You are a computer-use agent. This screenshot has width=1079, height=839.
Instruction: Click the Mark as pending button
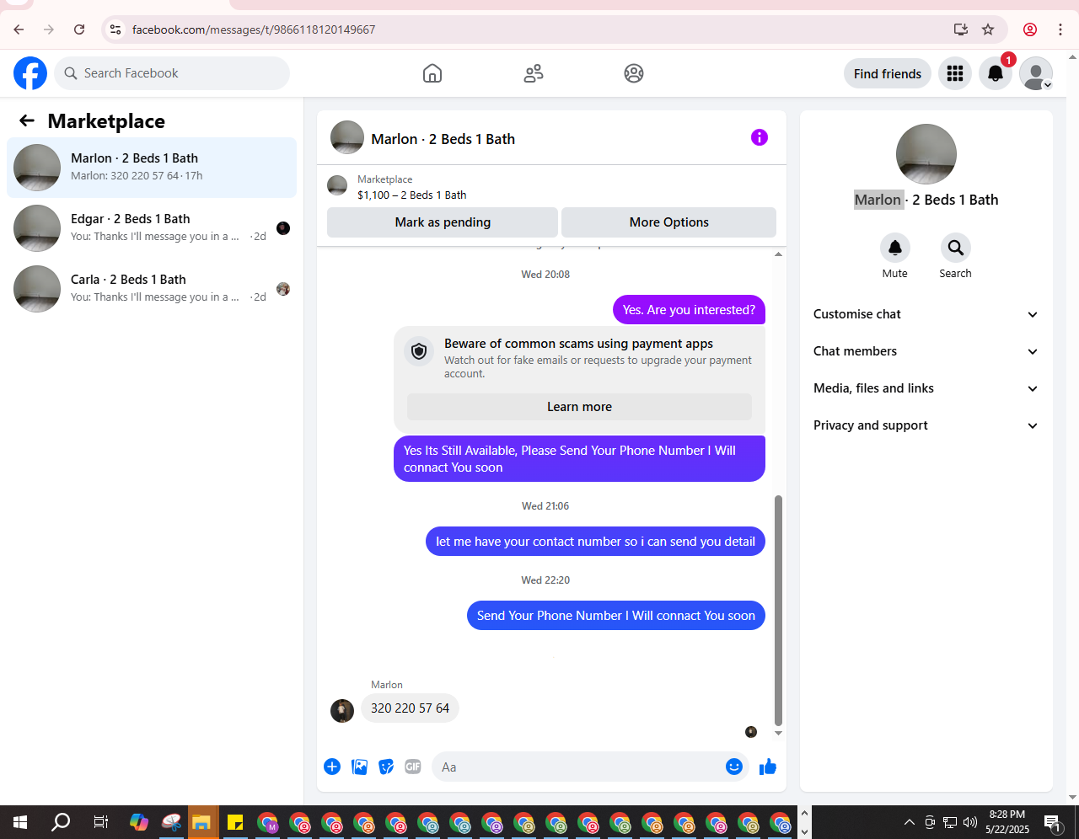(443, 222)
